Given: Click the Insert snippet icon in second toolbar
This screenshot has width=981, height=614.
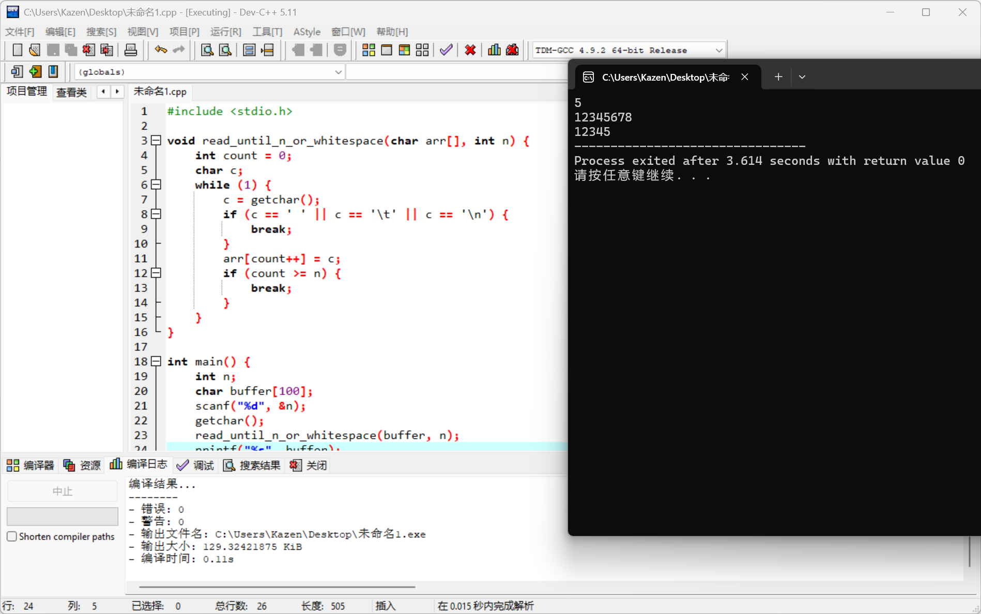Looking at the screenshot, I should coord(17,71).
